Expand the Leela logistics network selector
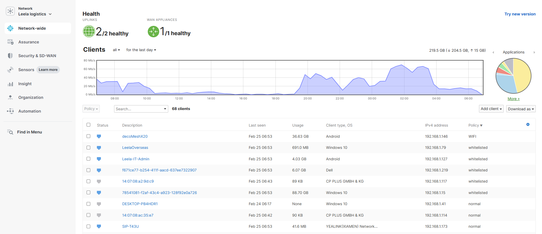Image resolution: width=542 pixels, height=234 pixels. 35,14
